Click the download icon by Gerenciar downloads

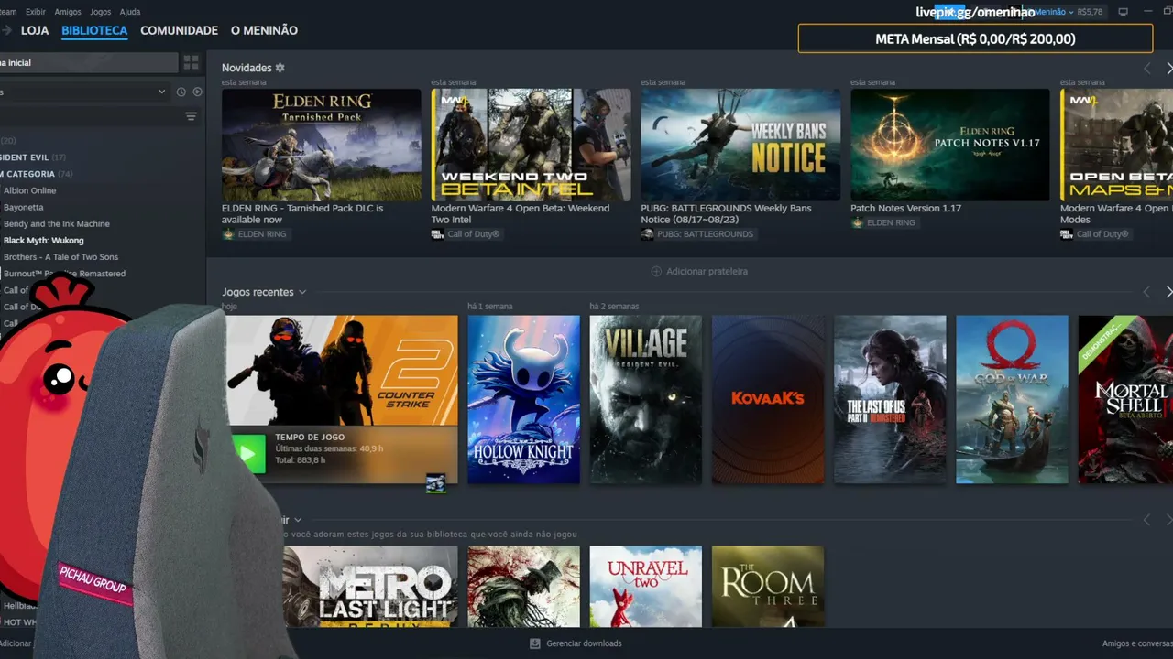(x=535, y=643)
